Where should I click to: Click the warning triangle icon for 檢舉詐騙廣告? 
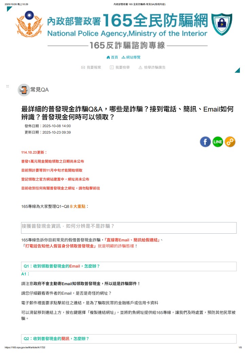[140, 67]
